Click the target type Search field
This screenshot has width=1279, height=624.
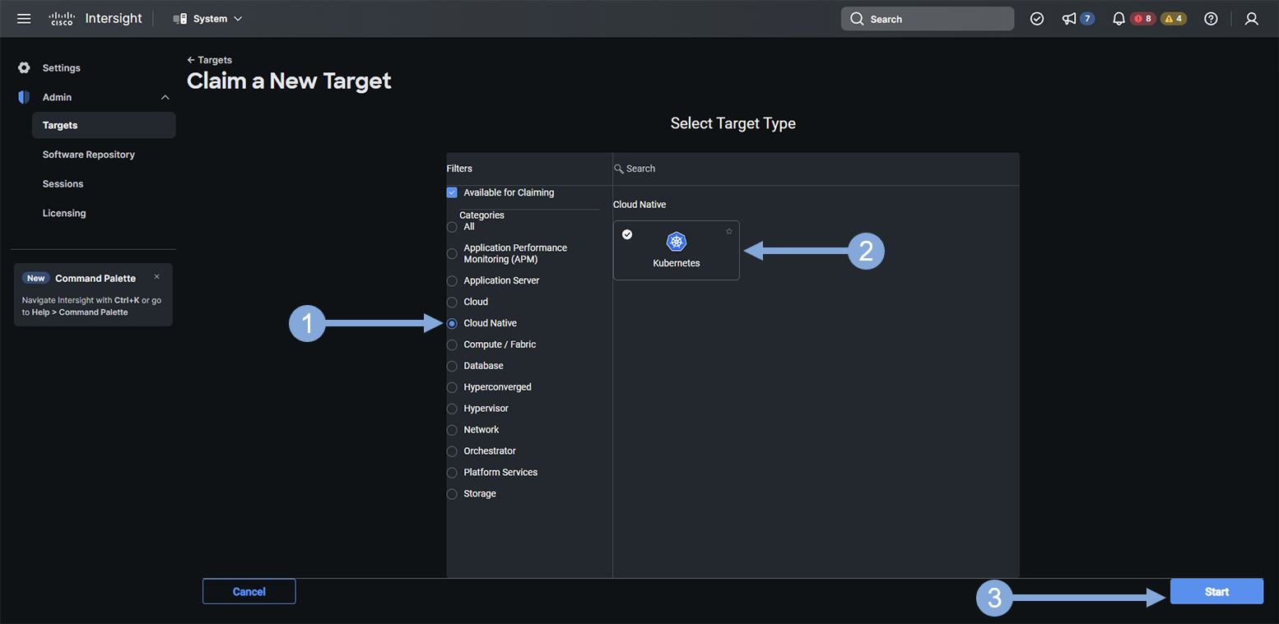(816, 169)
